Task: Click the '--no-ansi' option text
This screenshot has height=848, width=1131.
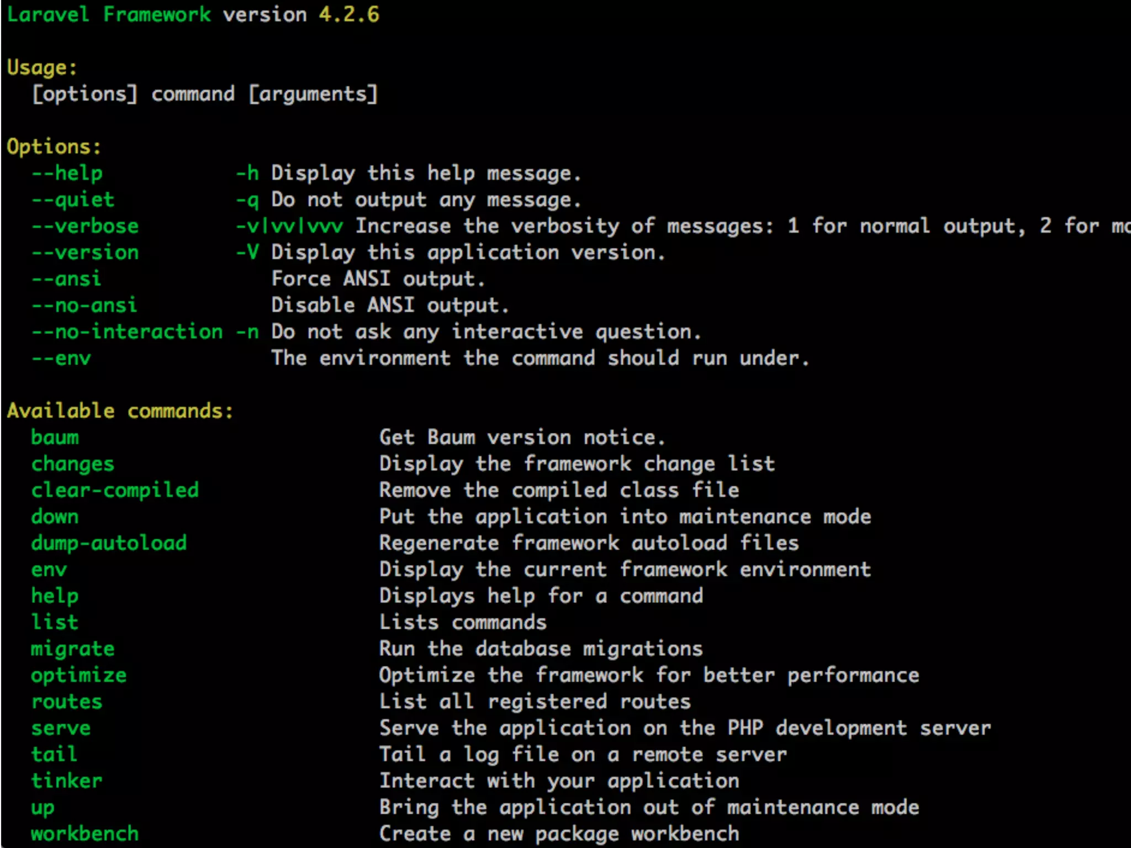Action: 84,305
